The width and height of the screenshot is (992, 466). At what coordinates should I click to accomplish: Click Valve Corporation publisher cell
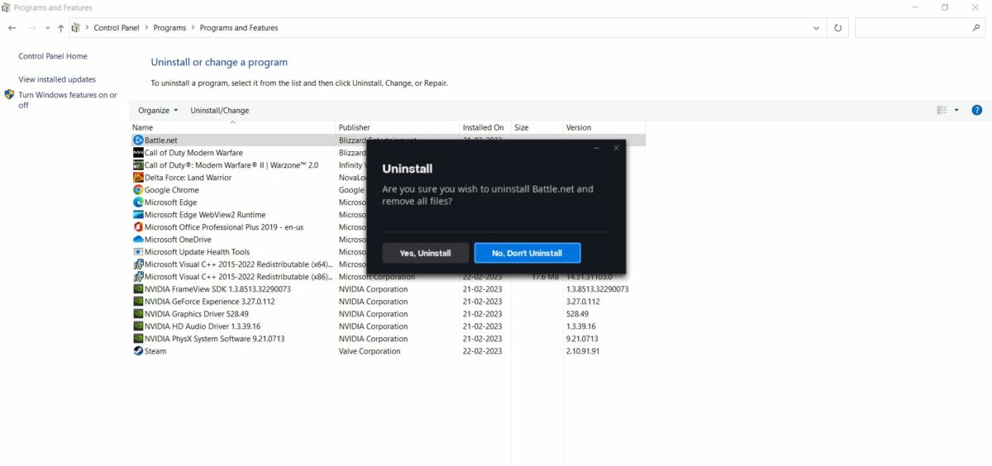[x=370, y=351]
